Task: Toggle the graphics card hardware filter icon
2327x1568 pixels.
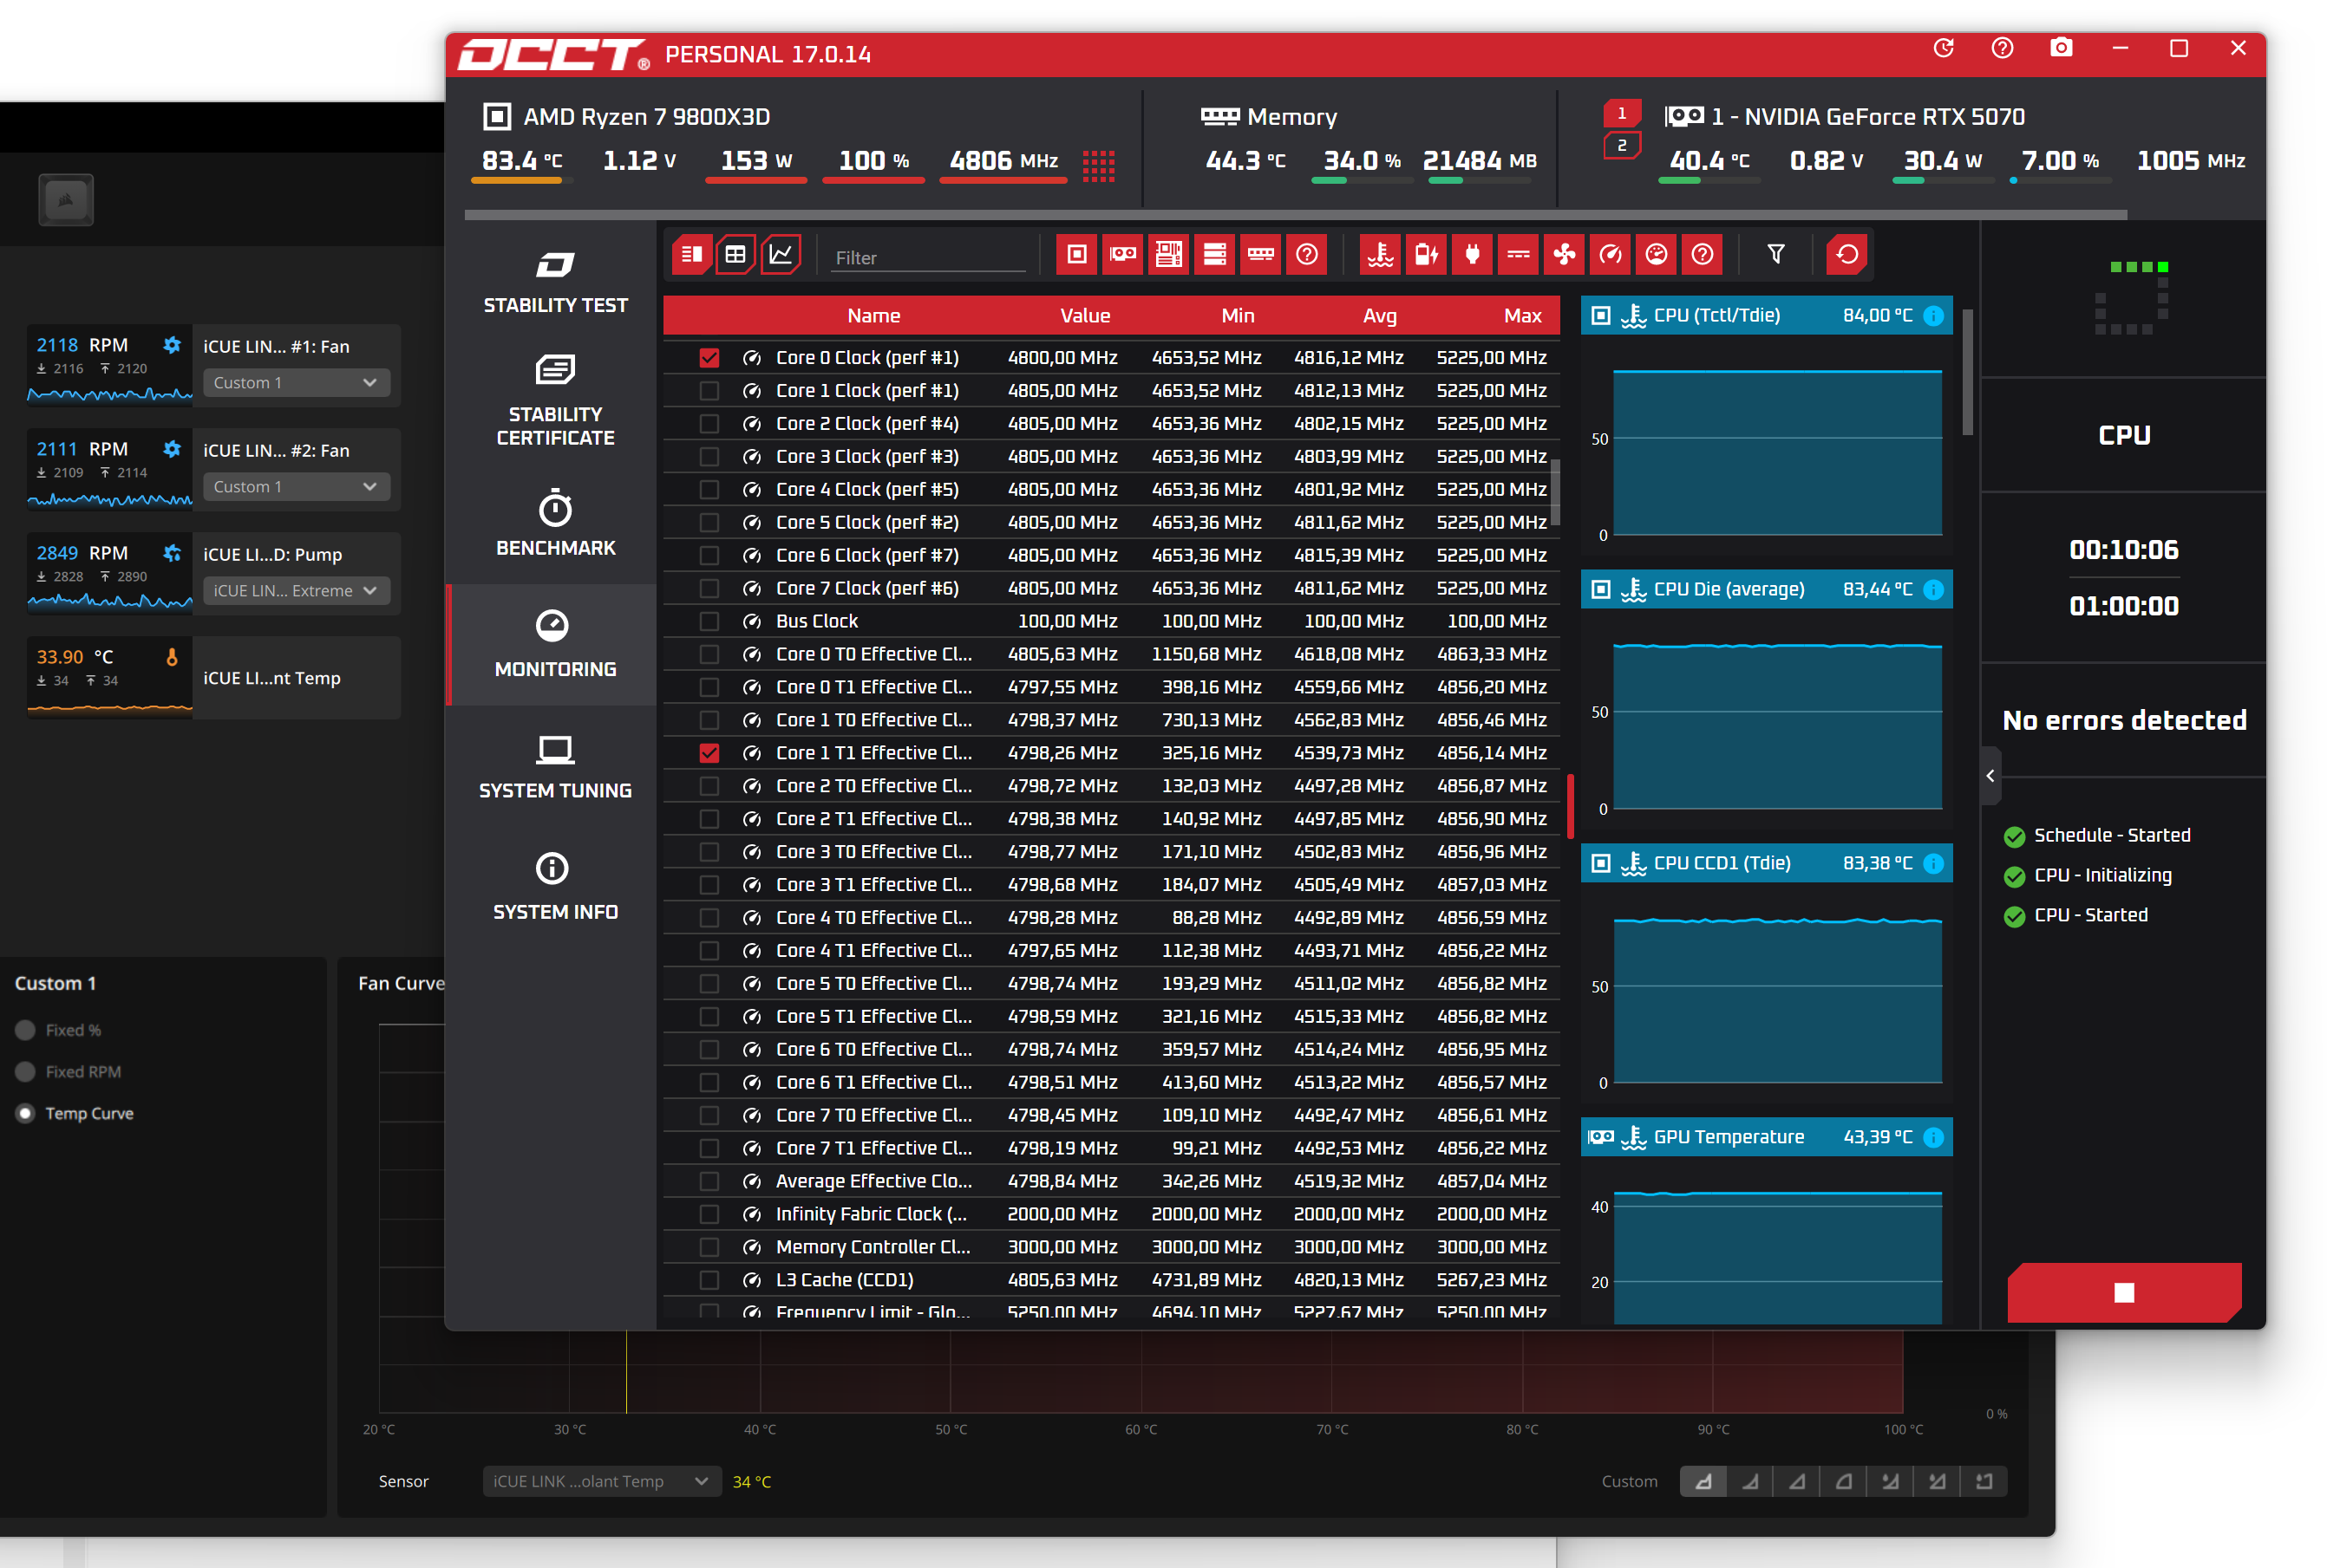Action: coord(1122,255)
